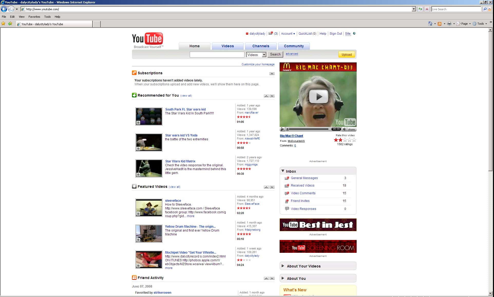Click the IE Back arrow button
Screen dimensions: 494x297
click(x=4, y=9)
